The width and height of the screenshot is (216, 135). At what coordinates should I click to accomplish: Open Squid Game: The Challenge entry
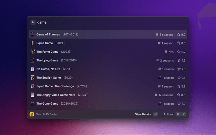coord(55,86)
